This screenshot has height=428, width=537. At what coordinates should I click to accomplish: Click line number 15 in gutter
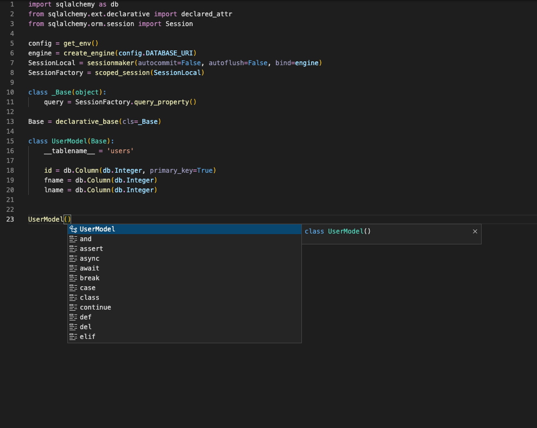tap(10, 141)
